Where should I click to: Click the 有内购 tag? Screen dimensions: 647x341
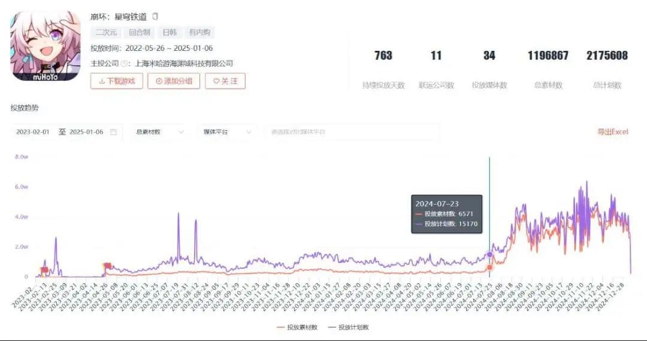tap(199, 33)
